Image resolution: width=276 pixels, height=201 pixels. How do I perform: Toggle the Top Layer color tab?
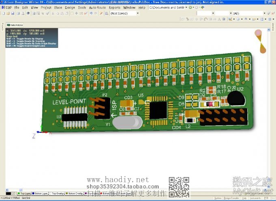pyautogui.click(x=24, y=194)
